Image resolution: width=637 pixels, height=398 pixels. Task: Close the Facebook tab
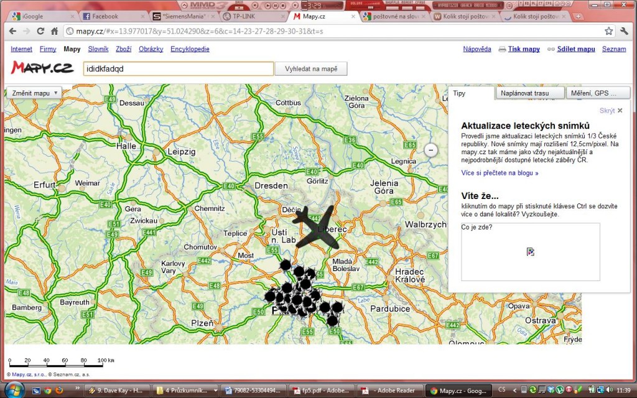coord(142,17)
